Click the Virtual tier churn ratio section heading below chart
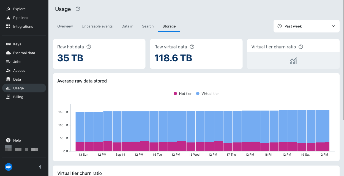The width and height of the screenshot is (344, 176). tap(80, 173)
